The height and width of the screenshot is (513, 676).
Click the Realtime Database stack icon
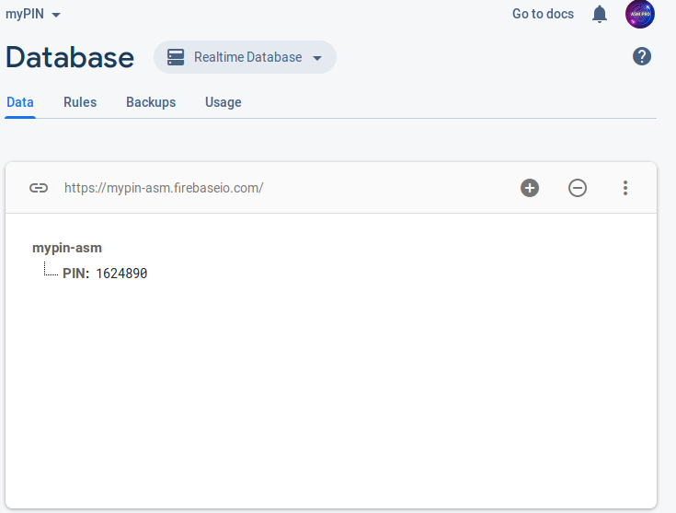click(176, 57)
